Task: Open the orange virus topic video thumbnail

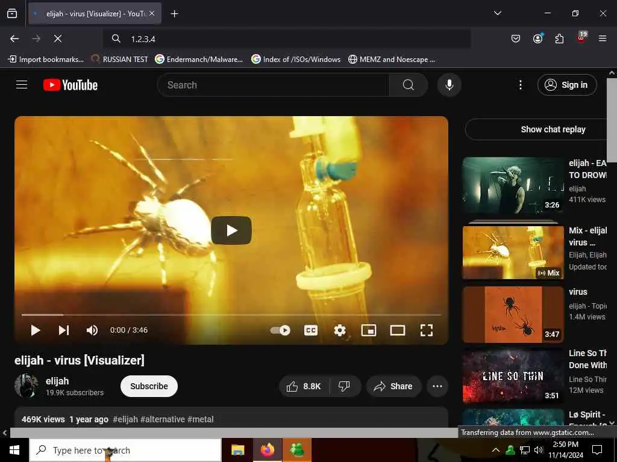Action: tap(513, 314)
